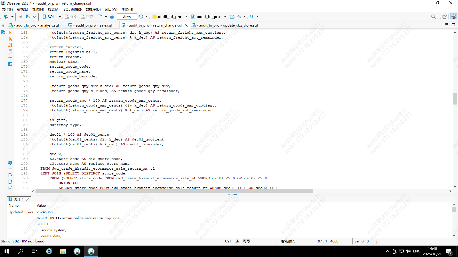Click the red disconnect plug icon
This screenshot has height=257, width=458.
tap(34, 17)
